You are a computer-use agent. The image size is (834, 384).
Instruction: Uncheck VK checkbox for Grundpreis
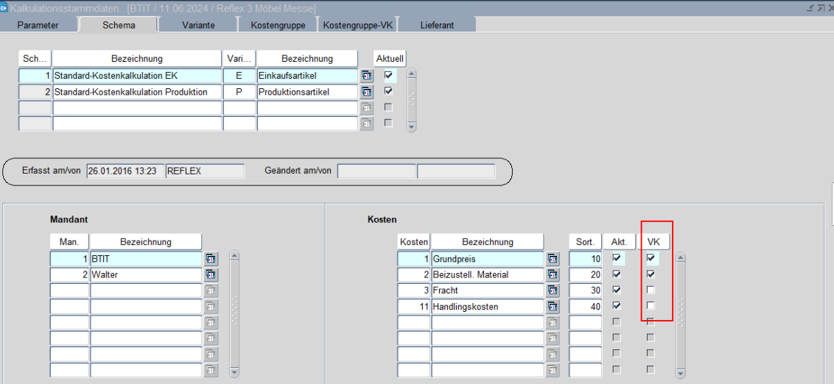click(x=651, y=258)
